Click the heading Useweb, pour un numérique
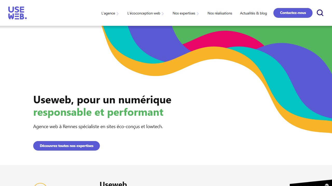 coord(102,100)
